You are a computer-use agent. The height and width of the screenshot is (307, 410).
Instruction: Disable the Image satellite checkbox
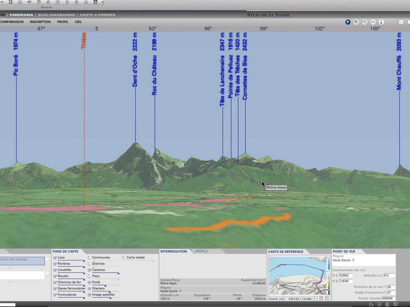[x=90, y=295]
